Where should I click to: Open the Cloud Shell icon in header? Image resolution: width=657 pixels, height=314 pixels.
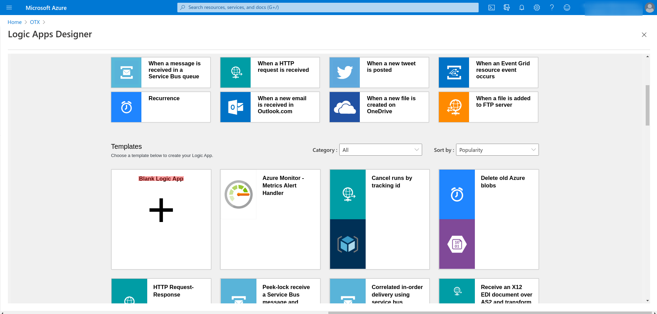(491, 8)
